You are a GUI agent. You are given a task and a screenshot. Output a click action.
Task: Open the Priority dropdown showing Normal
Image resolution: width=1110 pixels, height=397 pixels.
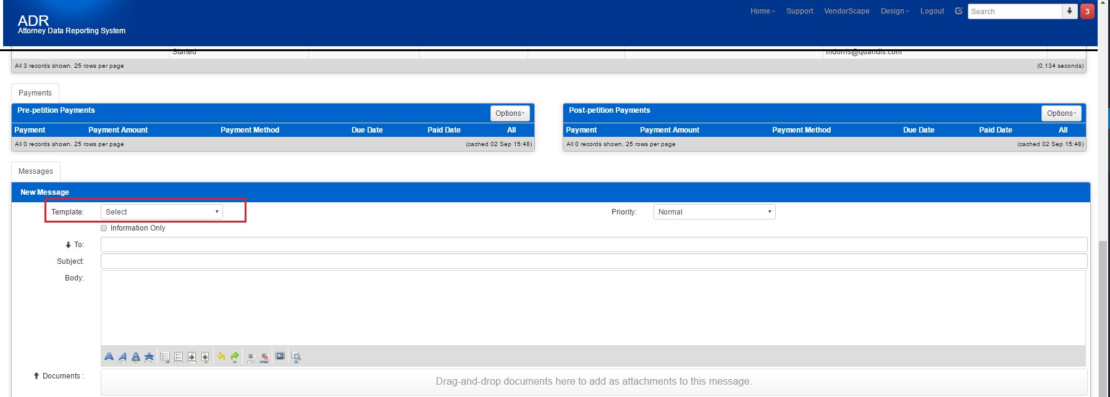click(714, 212)
